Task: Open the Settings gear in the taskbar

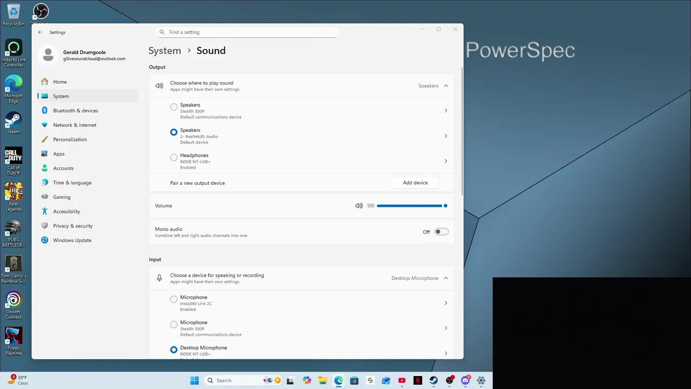Action: click(x=482, y=380)
